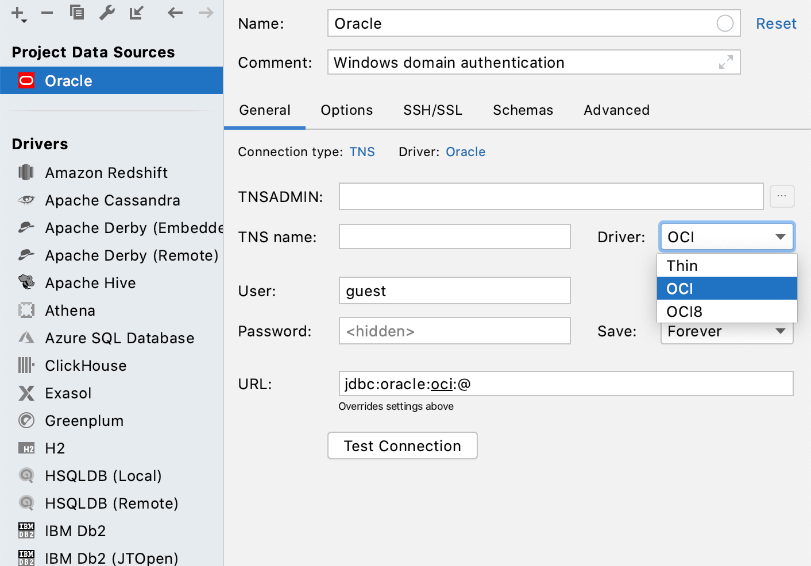
Task: Click the Oracle icon in Project Data Sources
Action: tap(26, 80)
